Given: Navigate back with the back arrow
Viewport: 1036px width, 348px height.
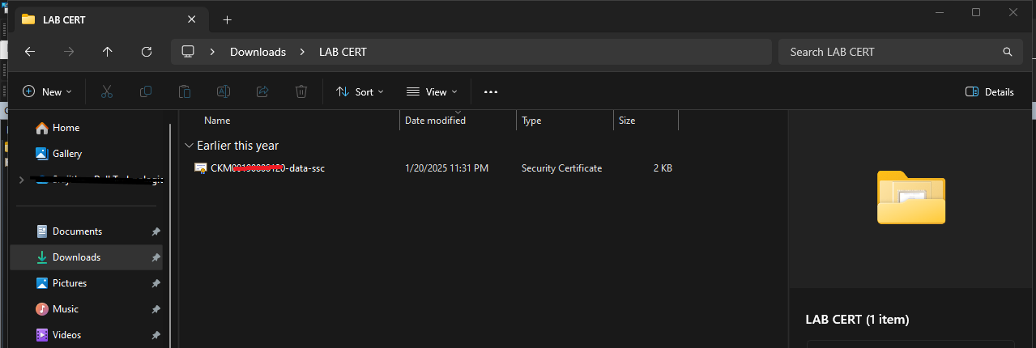Looking at the screenshot, I should pyautogui.click(x=30, y=52).
